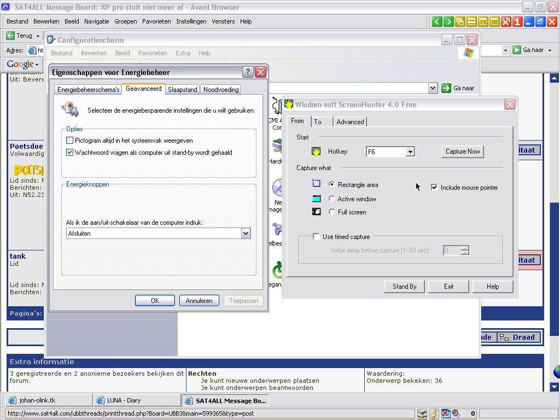The width and height of the screenshot is (560, 420).
Task: Click the Active window capture icon
Action: click(x=317, y=199)
